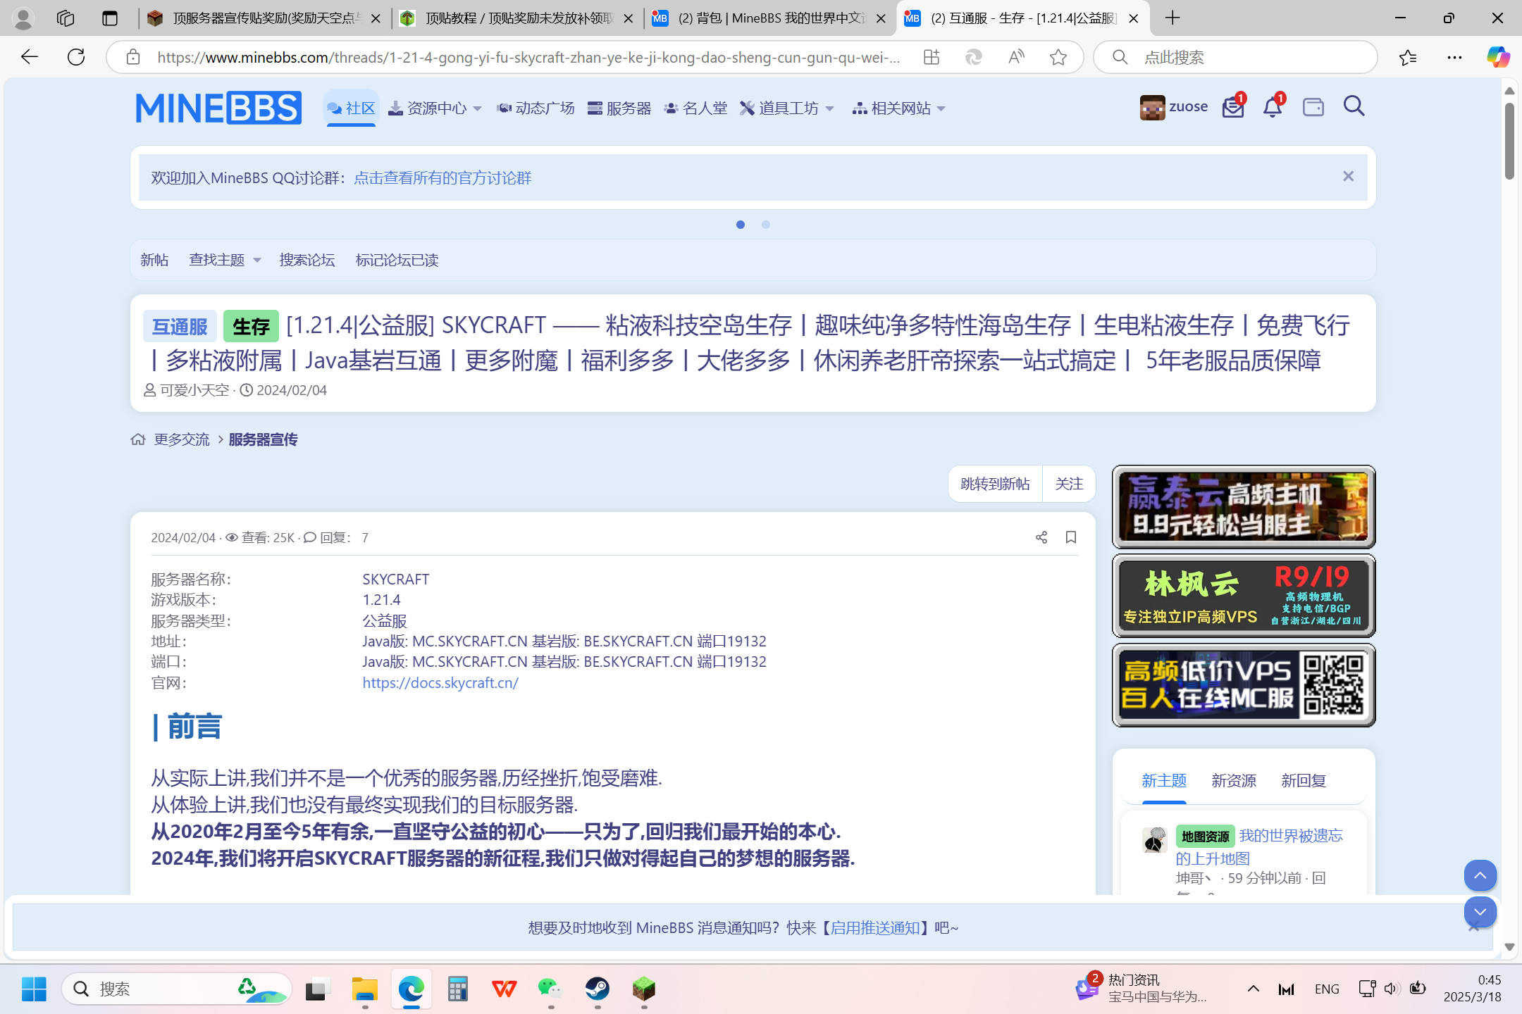The height and width of the screenshot is (1014, 1522).
Task: Open the 赢泰云高频主机 ad banner
Action: [1244, 506]
